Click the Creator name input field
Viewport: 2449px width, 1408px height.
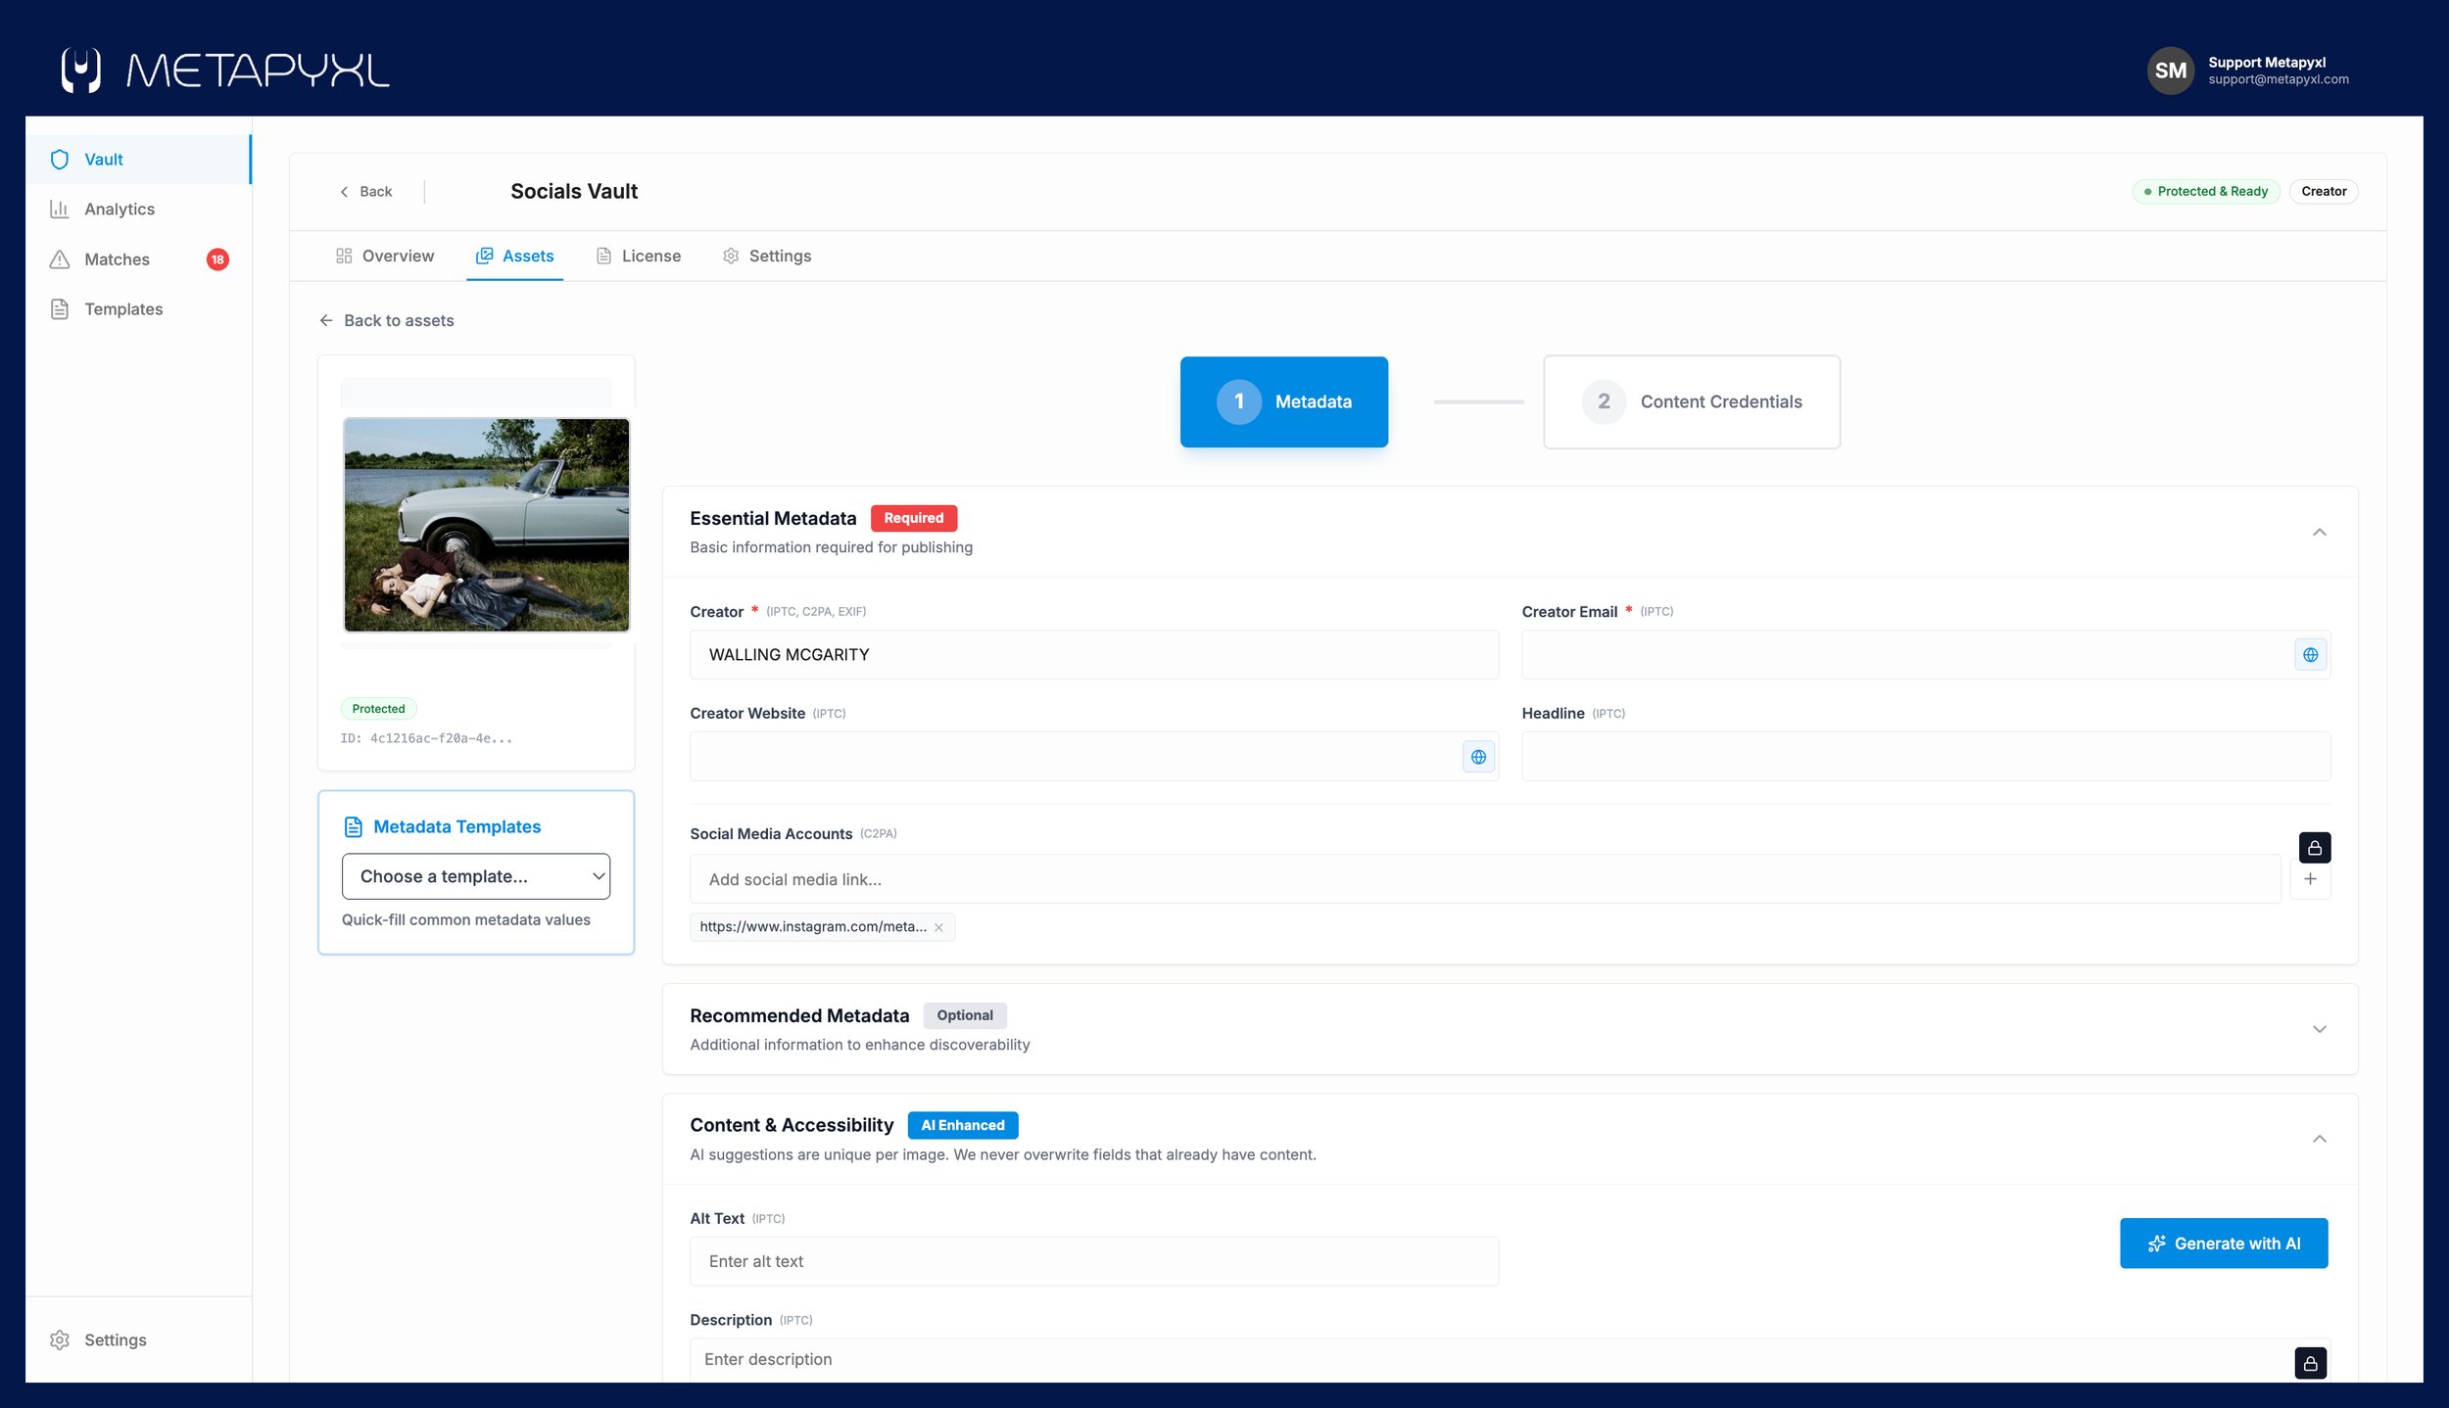coord(1093,655)
